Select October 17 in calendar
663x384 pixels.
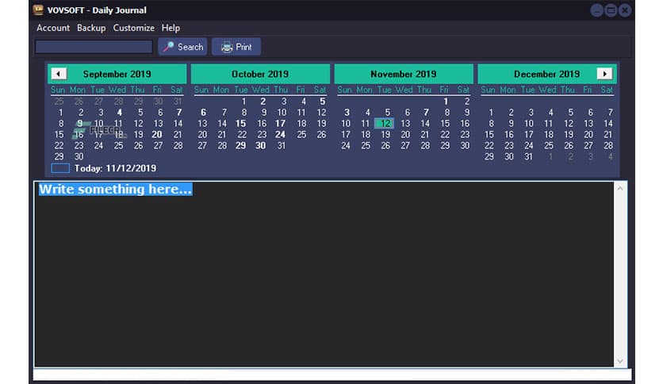[x=280, y=124]
